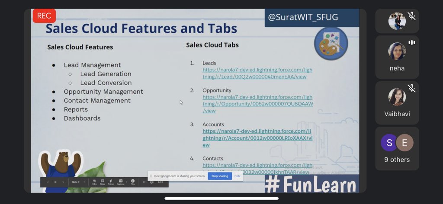Click 'Sales Cloud Features and Tabs' title
443x204 pixels.
click(141, 29)
